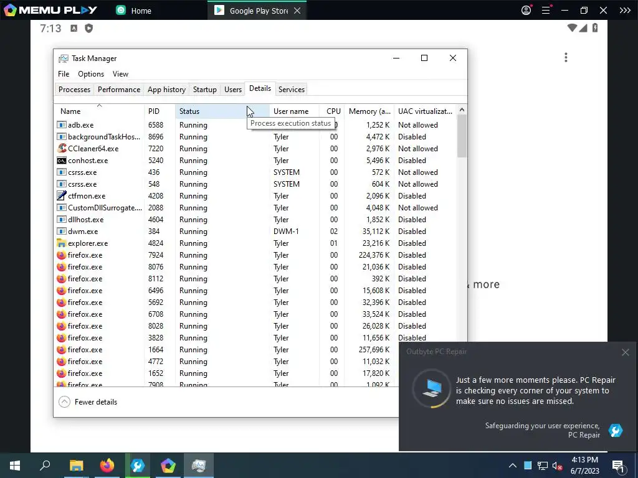638x478 pixels.
Task: Select the conhost.exe console icon
Action: (x=62, y=160)
